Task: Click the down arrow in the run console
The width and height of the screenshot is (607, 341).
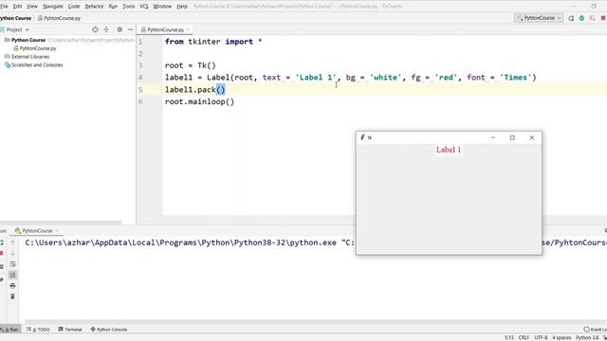Action: 12,253
